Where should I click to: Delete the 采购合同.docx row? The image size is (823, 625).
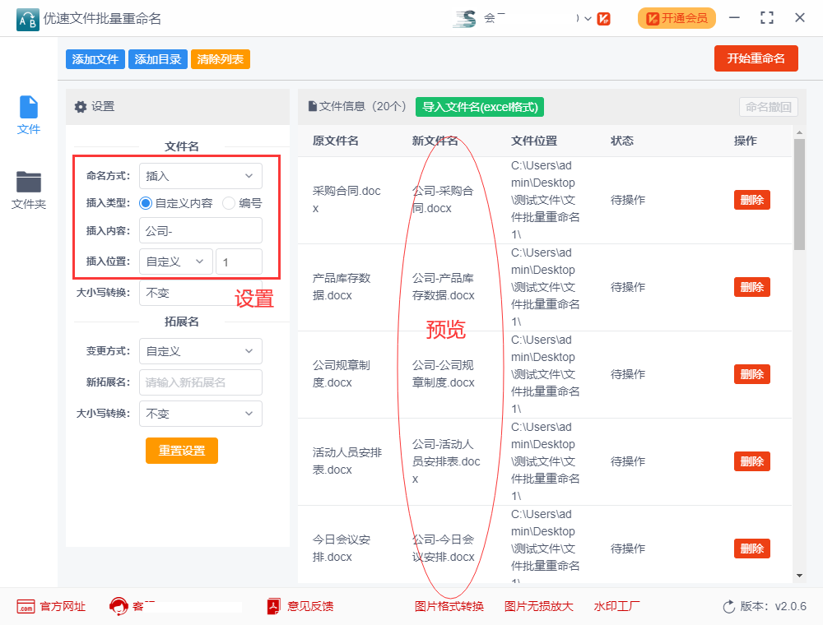[751, 200]
